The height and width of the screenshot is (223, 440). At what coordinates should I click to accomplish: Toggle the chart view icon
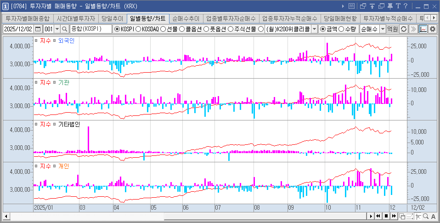pyautogui.click(x=423, y=29)
